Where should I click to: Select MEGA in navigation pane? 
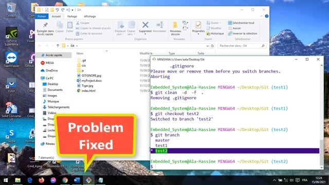[48, 63]
